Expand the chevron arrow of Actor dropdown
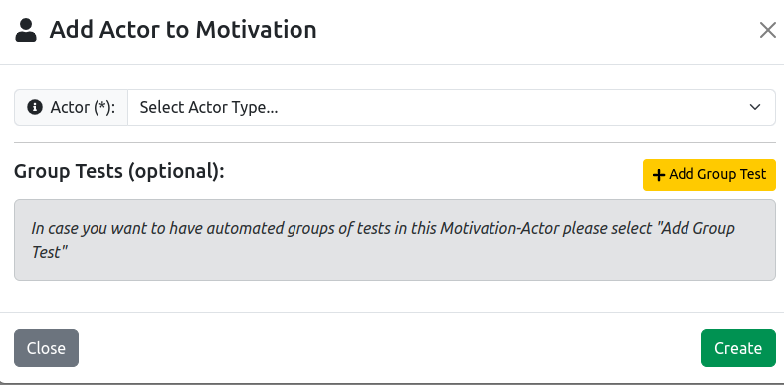The height and width of the screenshot is (385, 784). coord(755,107)
